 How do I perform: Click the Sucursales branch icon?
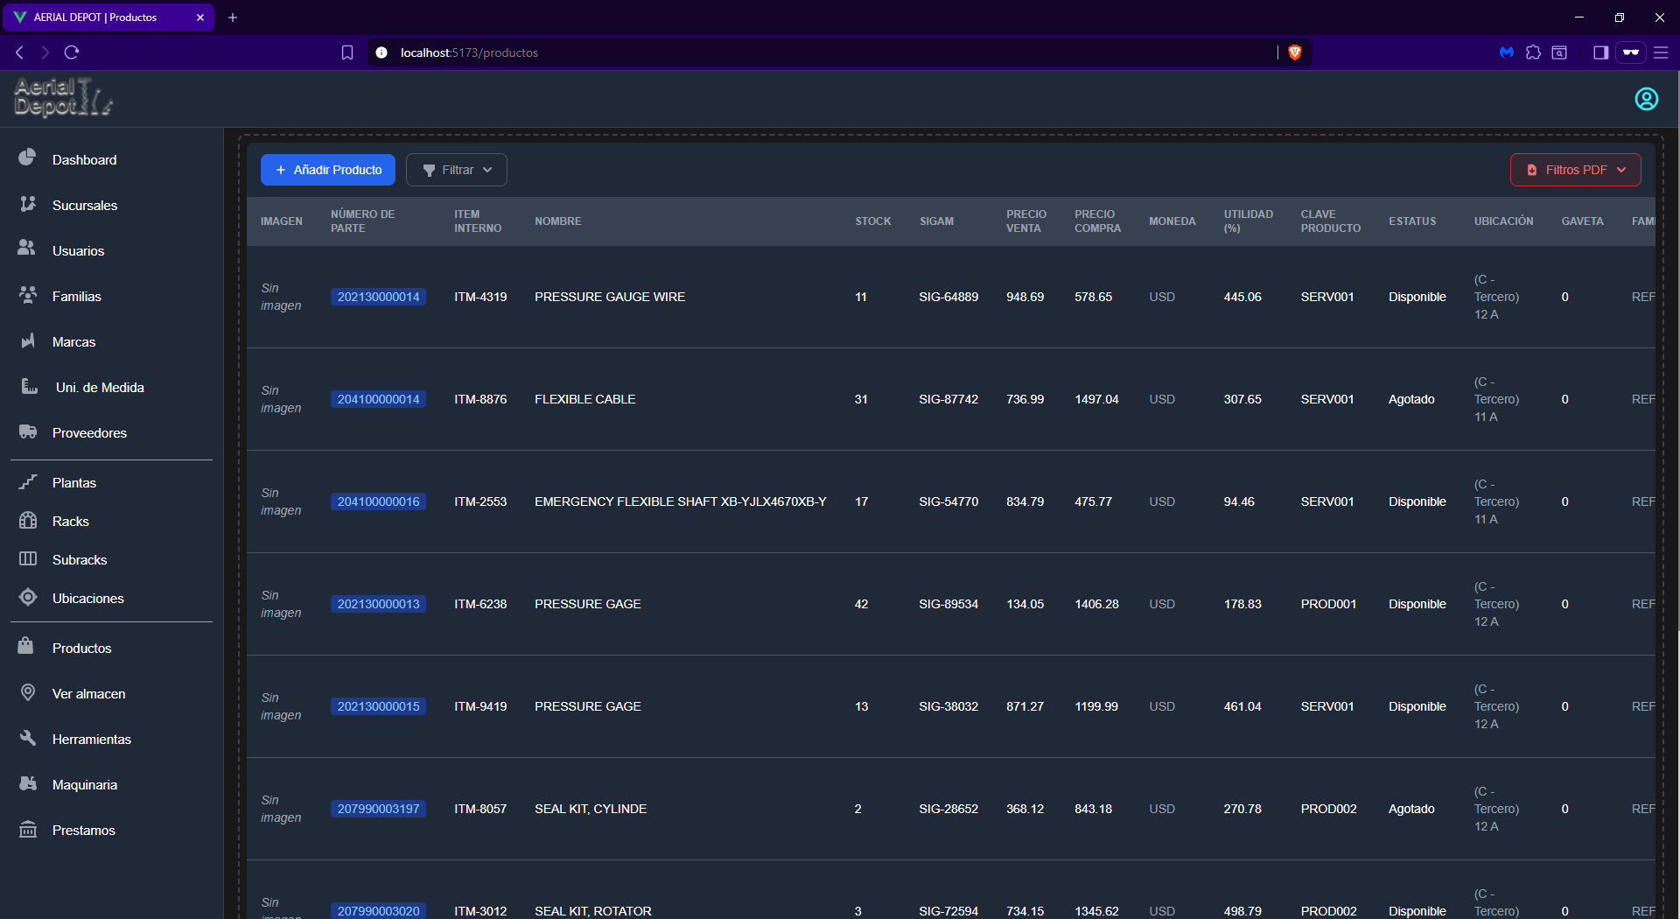click(27, 203)
